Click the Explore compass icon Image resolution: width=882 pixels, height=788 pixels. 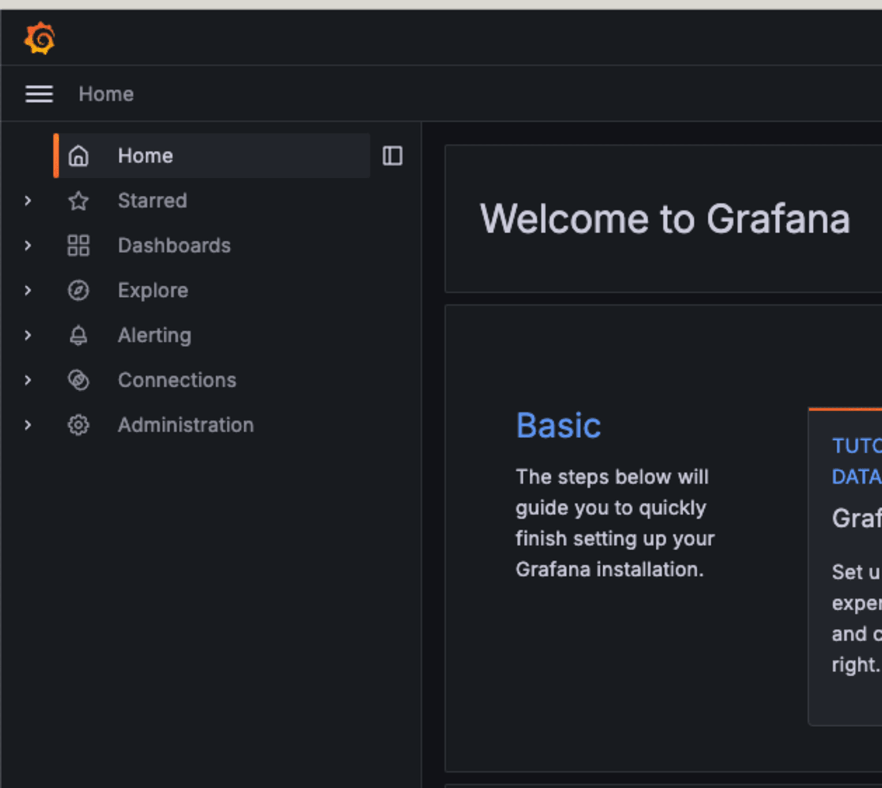coord(78,291)
